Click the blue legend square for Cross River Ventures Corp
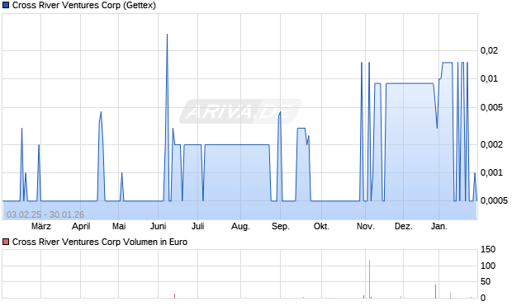The width and height of the screenshot is (512, 306). (6, 5)
